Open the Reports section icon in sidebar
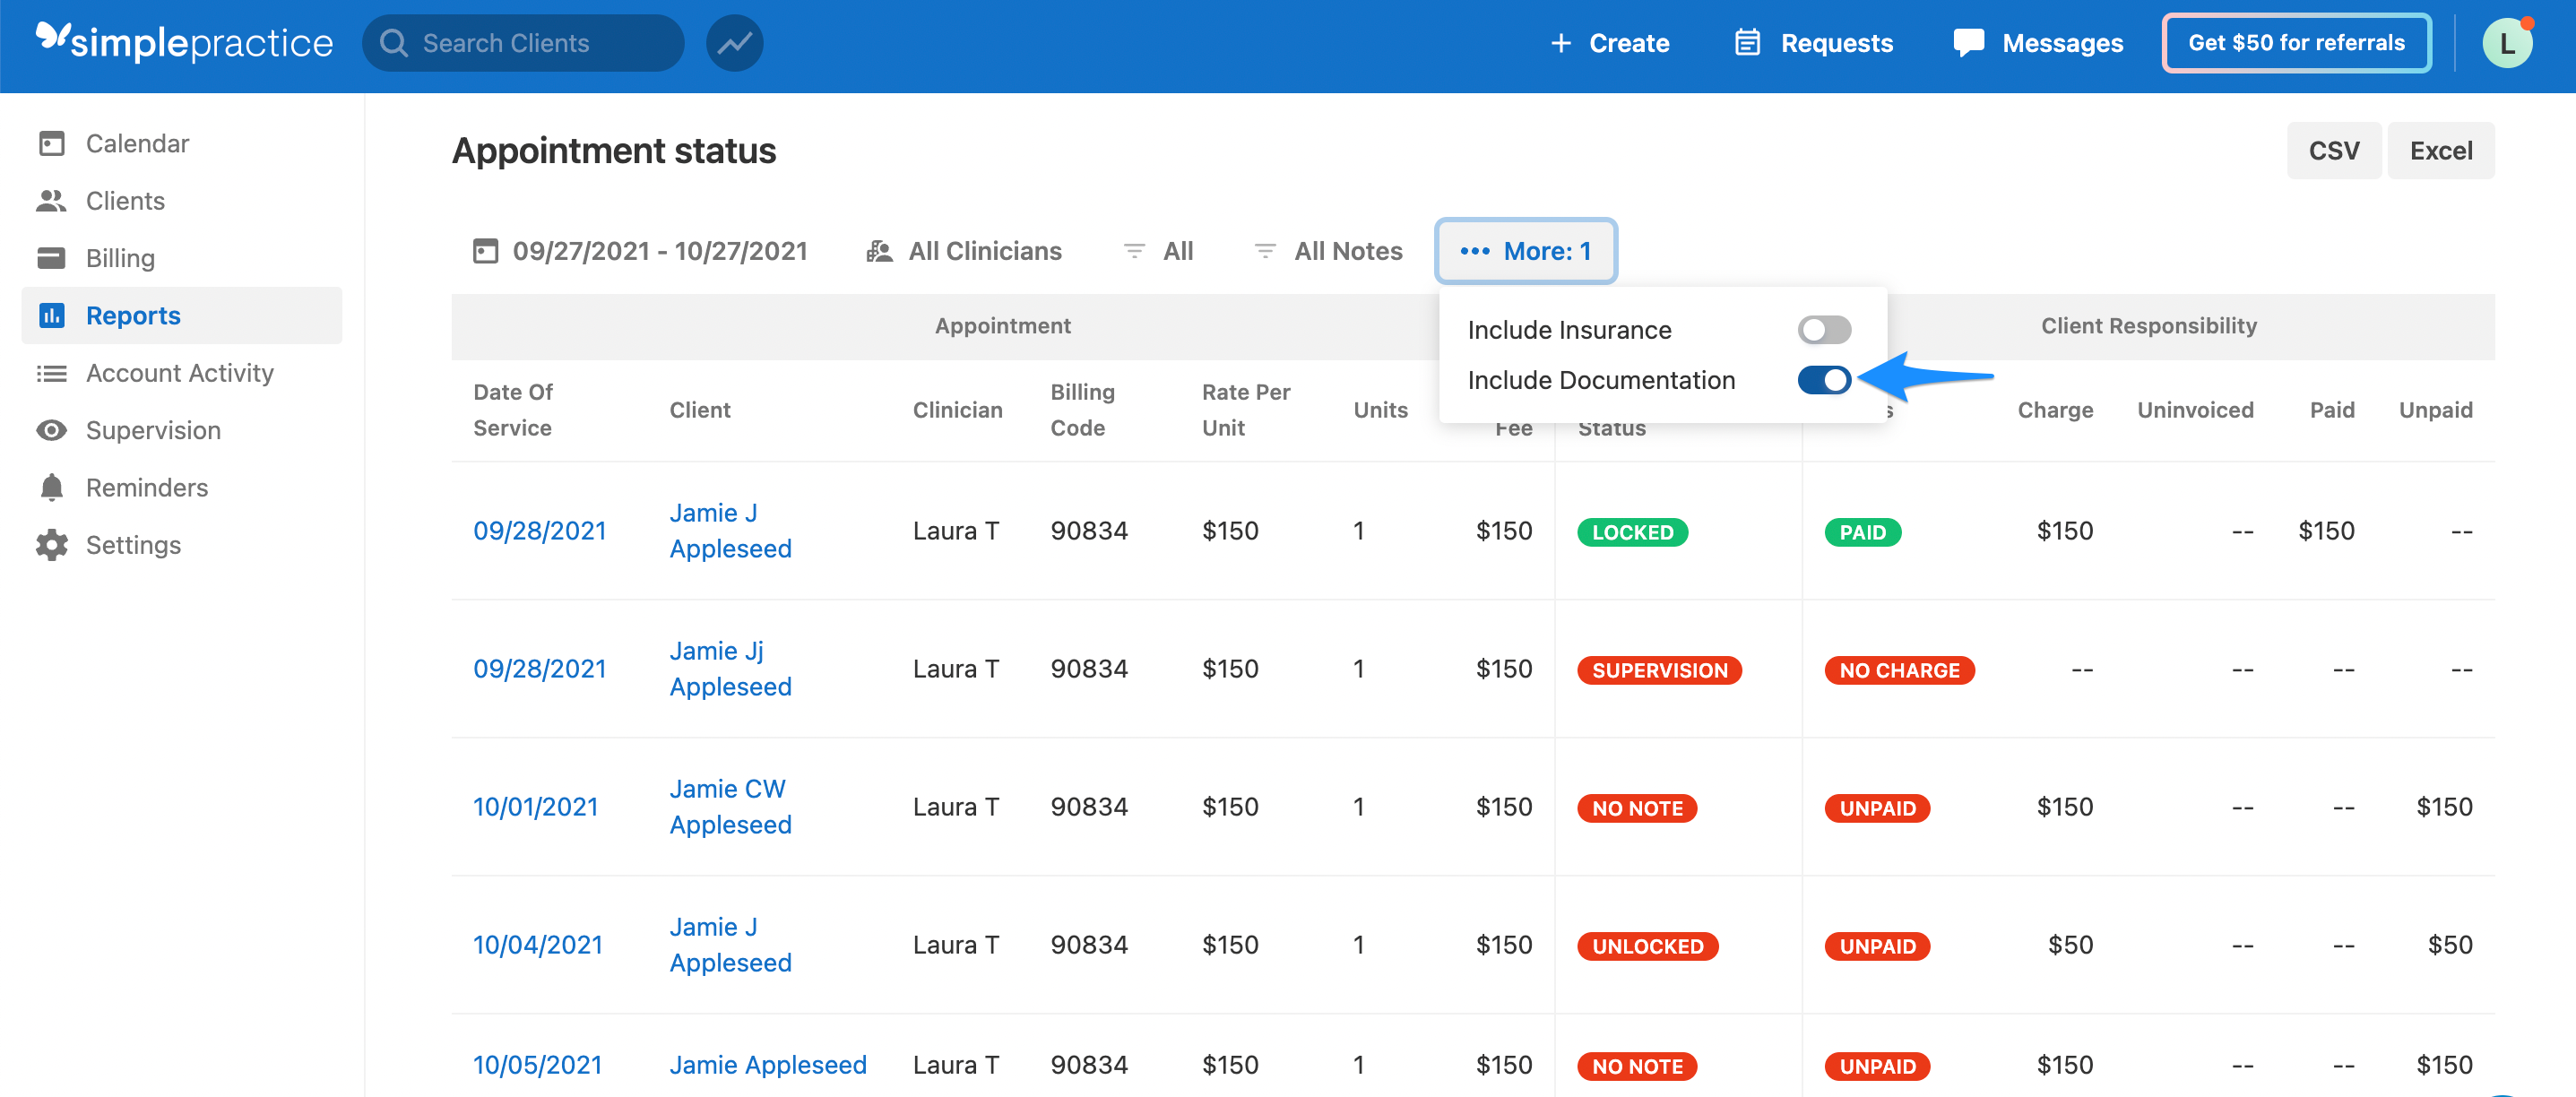 [53, 315]
